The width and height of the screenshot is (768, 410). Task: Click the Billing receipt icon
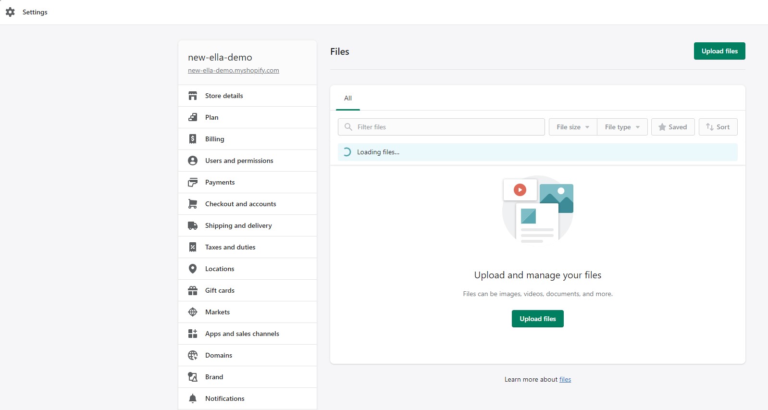coord(193,139)
